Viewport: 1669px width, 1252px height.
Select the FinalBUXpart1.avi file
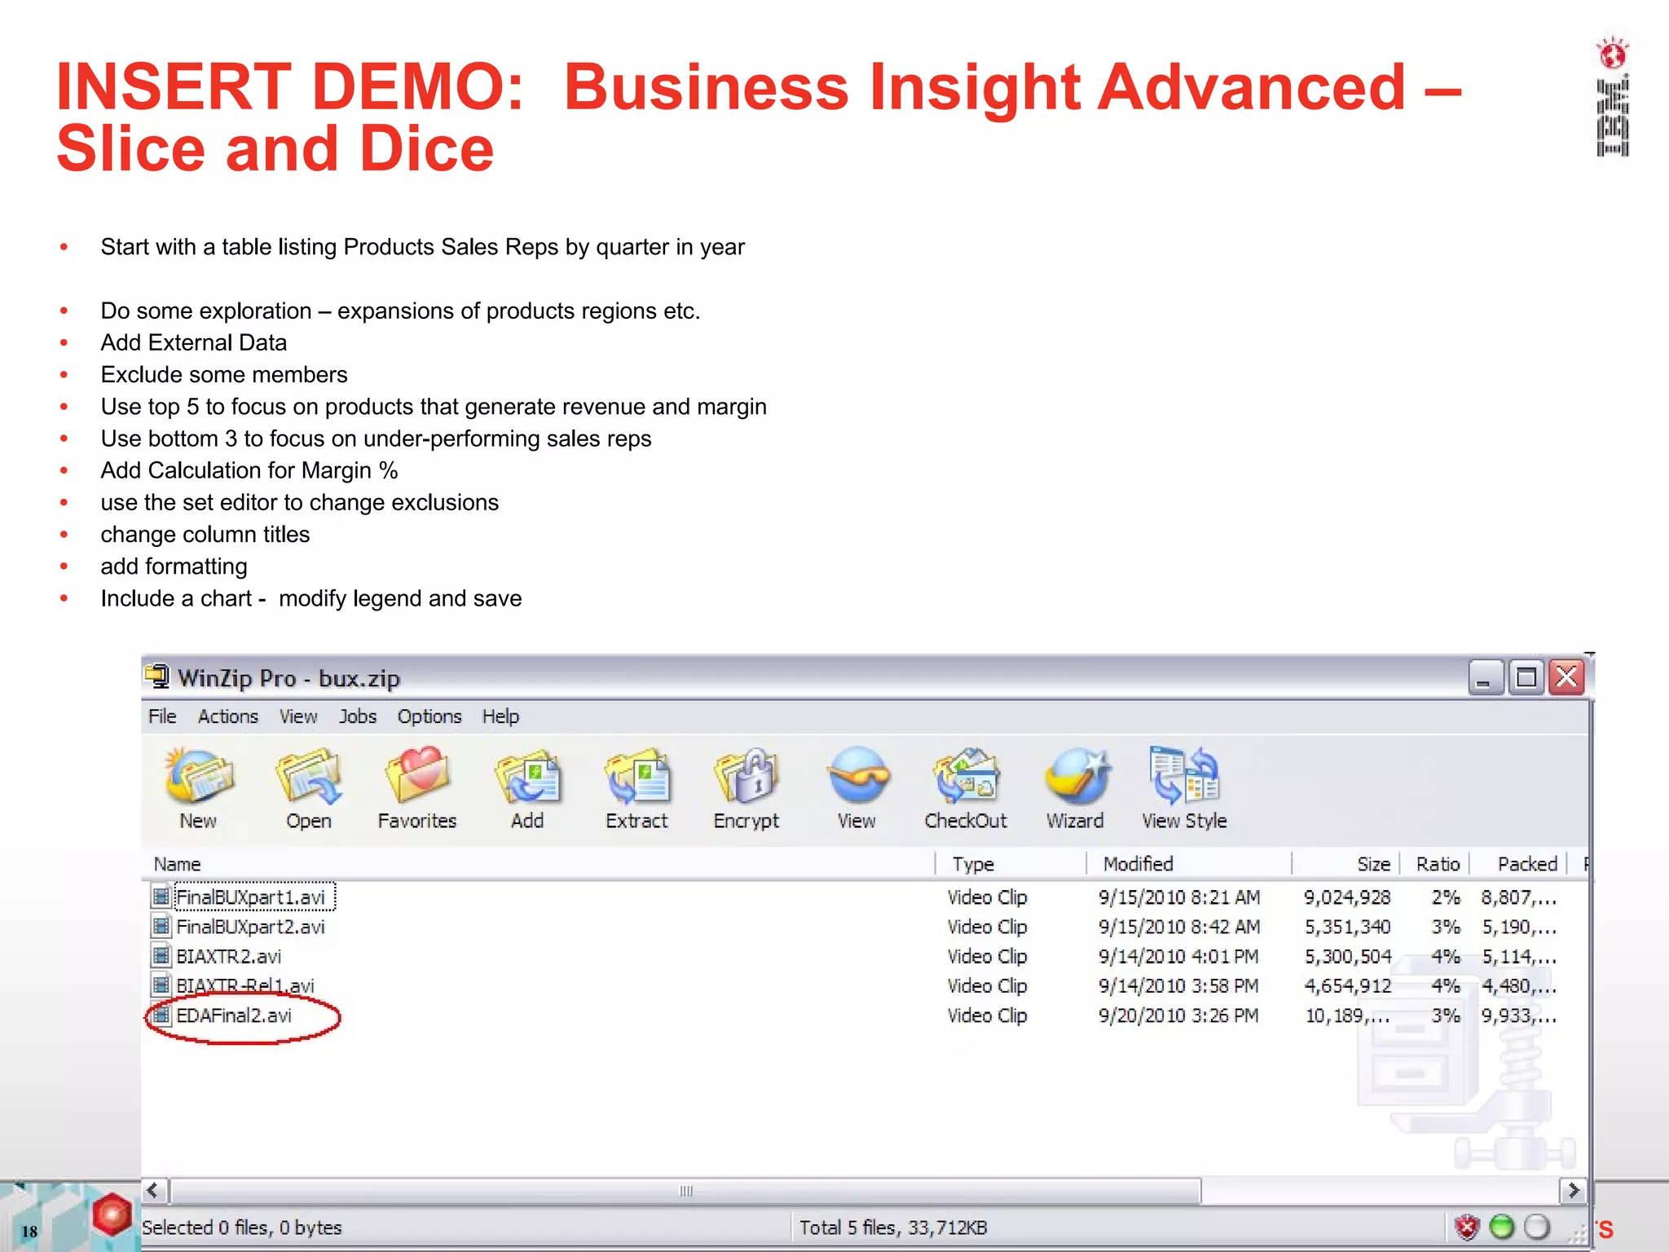251,897
